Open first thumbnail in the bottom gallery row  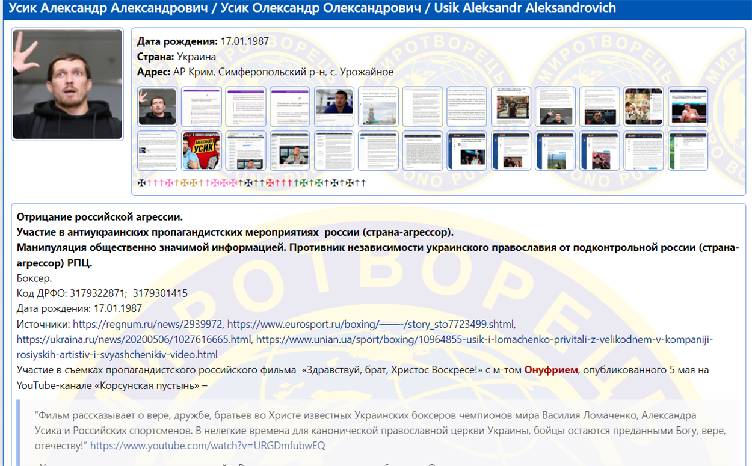pos(158,151)
